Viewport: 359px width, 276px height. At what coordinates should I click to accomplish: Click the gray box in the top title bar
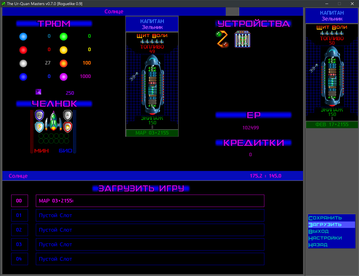tap(232, 11)
